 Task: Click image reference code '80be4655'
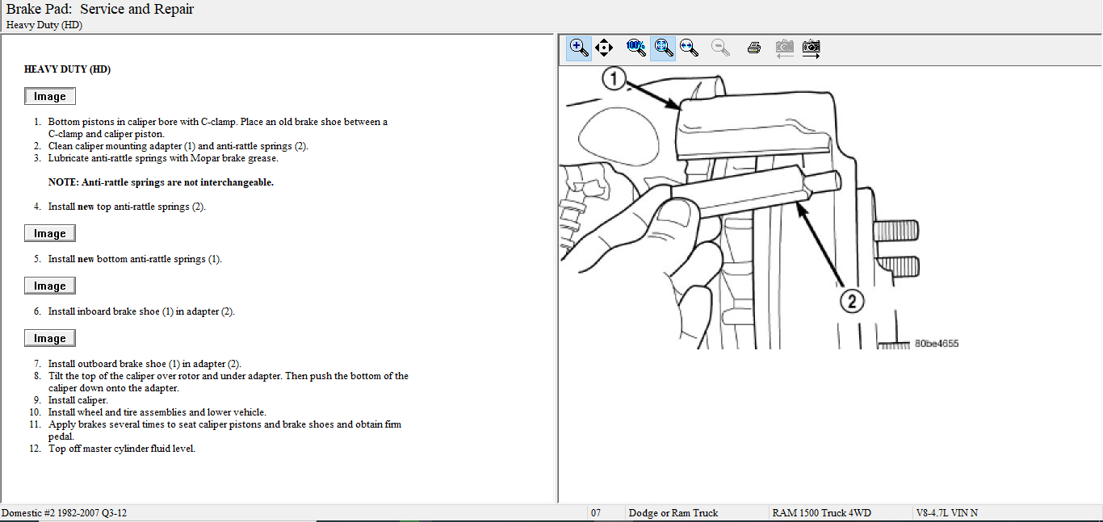click(937, 344)
